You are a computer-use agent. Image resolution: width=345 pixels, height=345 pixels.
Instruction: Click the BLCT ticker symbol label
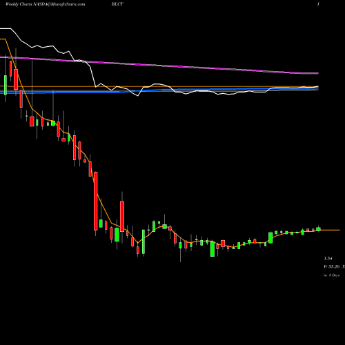coord(117,4)
